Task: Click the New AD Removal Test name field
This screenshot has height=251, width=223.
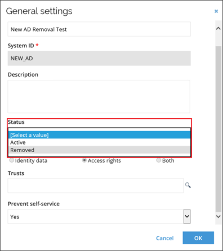Action: 99,29
